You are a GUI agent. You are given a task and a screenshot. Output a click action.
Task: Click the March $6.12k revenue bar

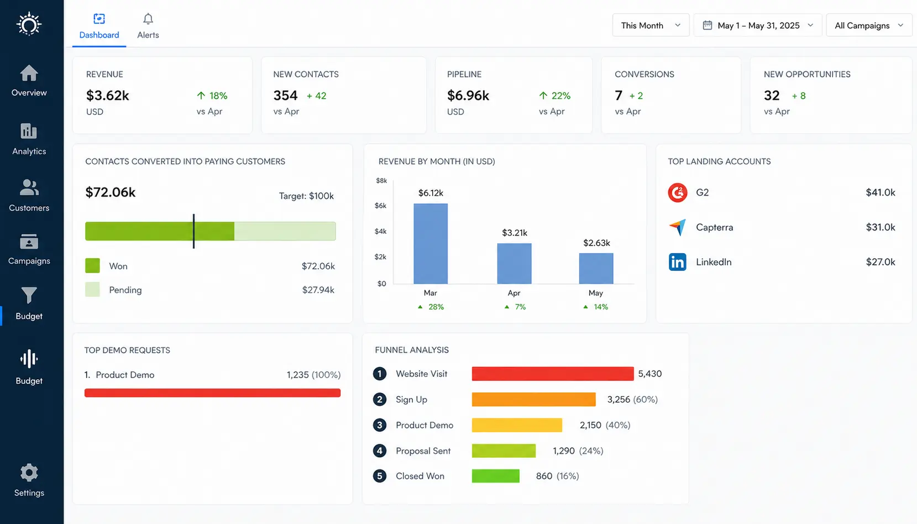431,244
